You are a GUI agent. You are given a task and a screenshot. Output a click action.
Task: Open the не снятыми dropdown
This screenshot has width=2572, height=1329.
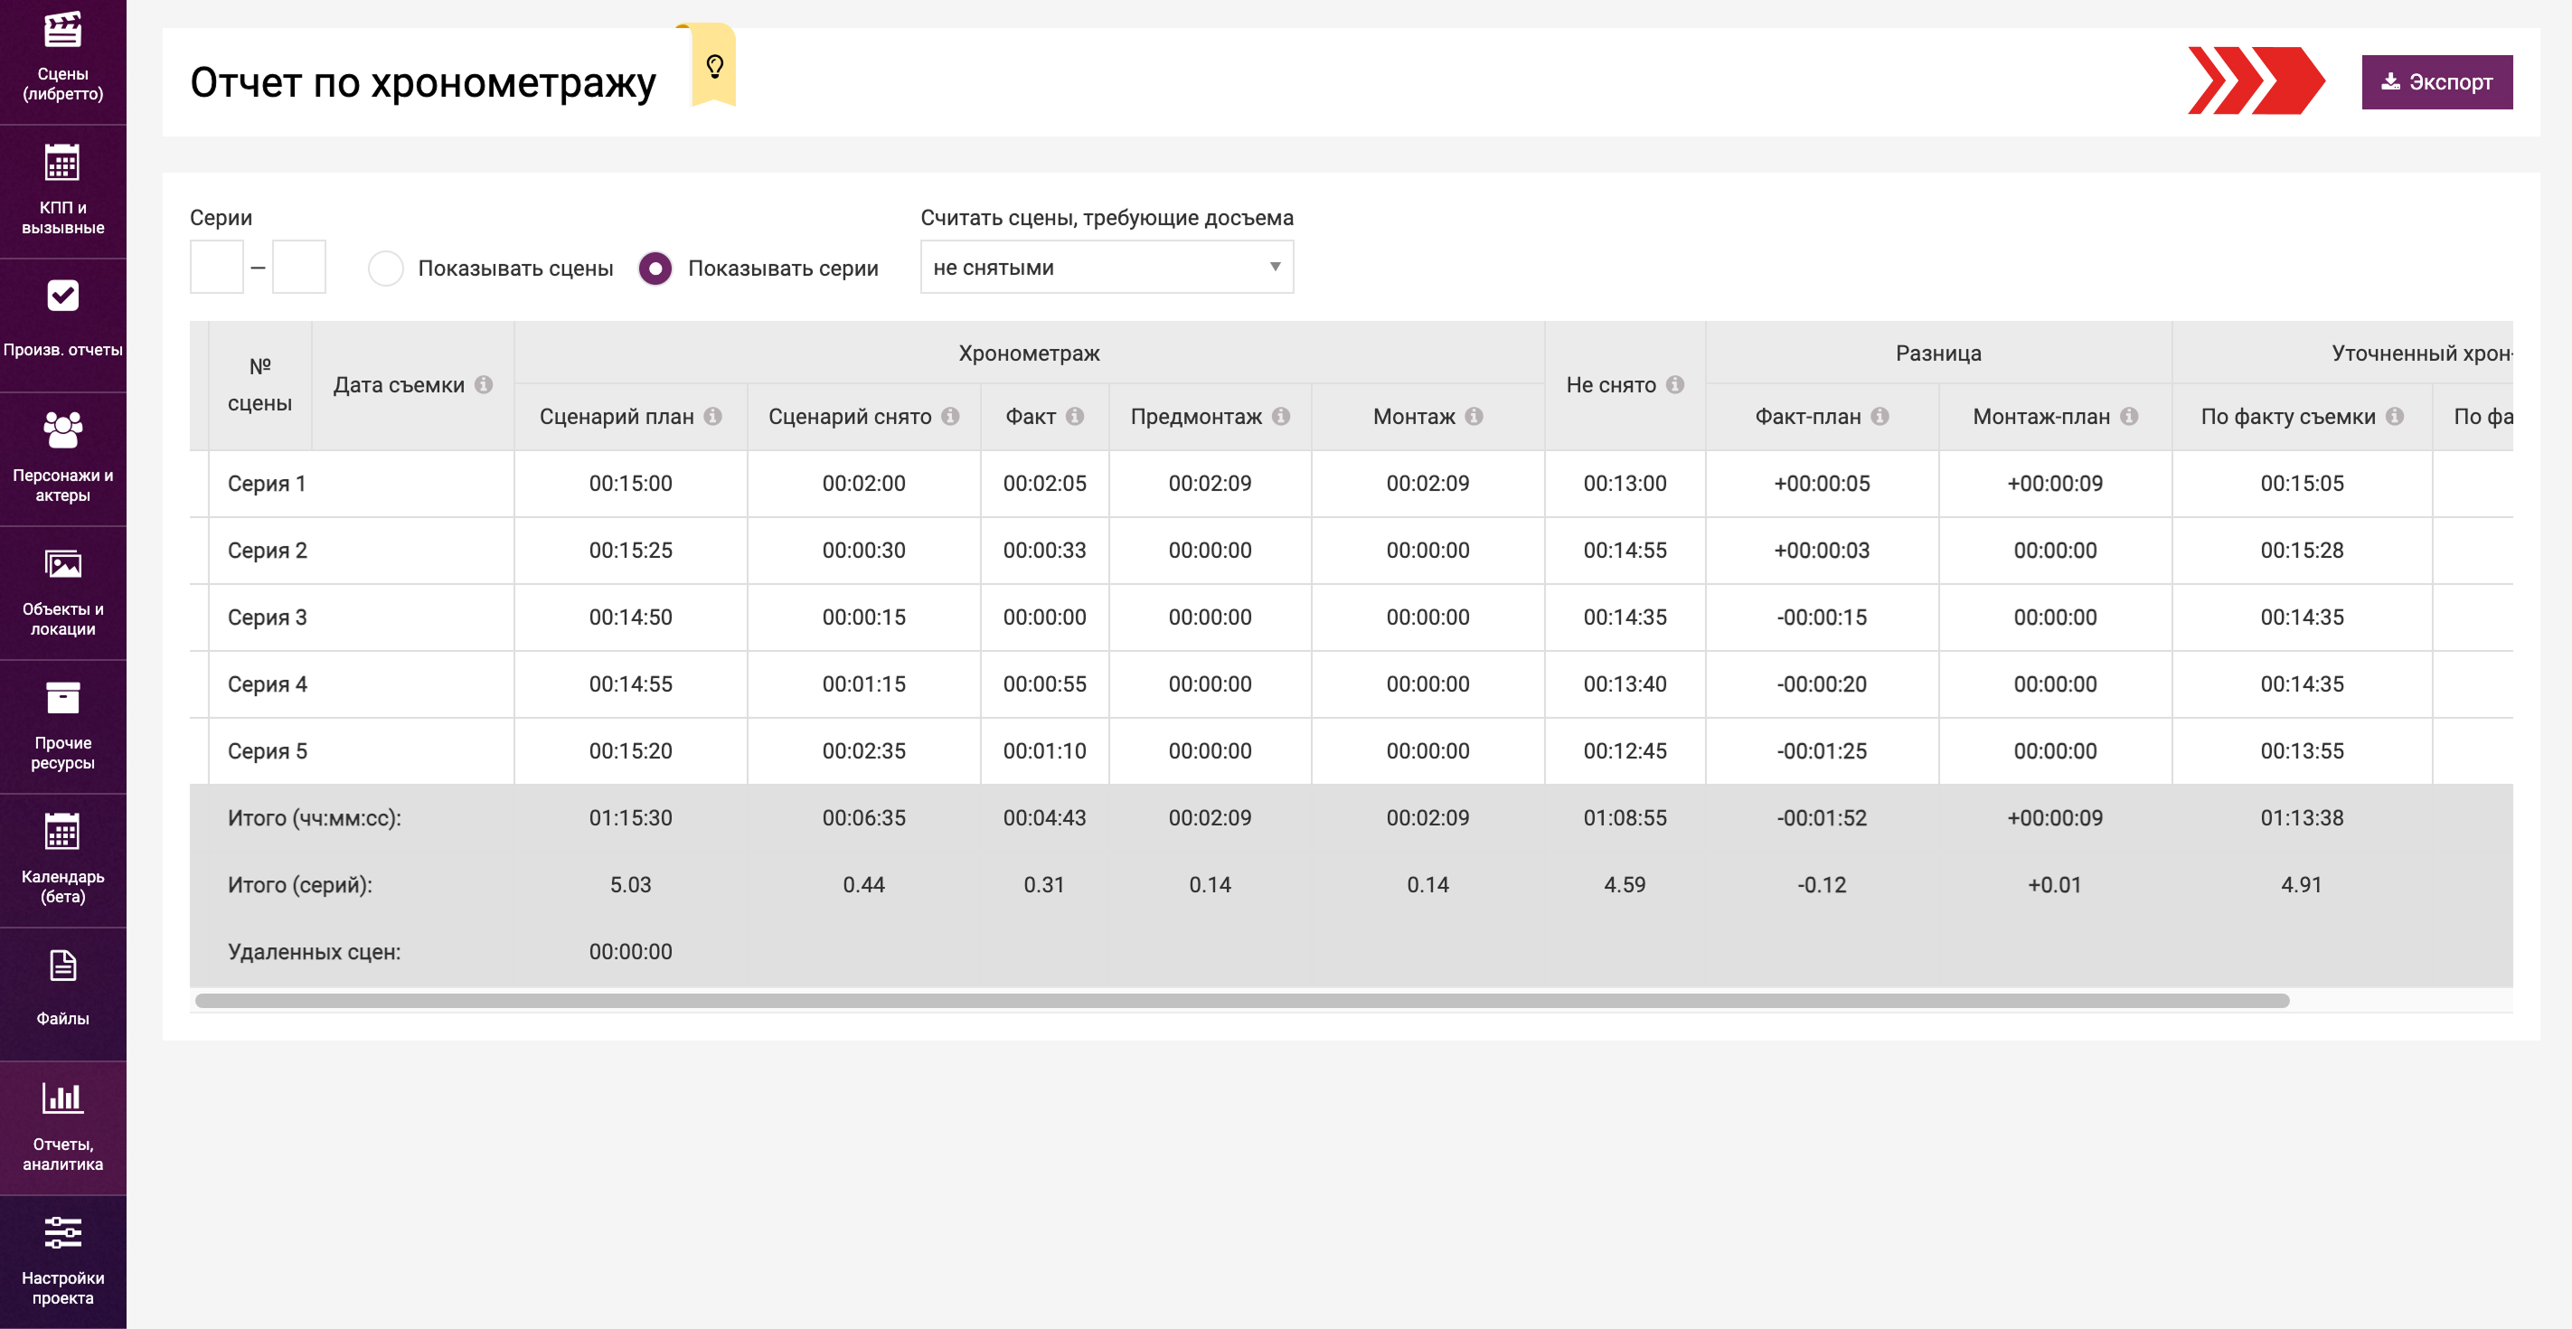coord(1107,267)
